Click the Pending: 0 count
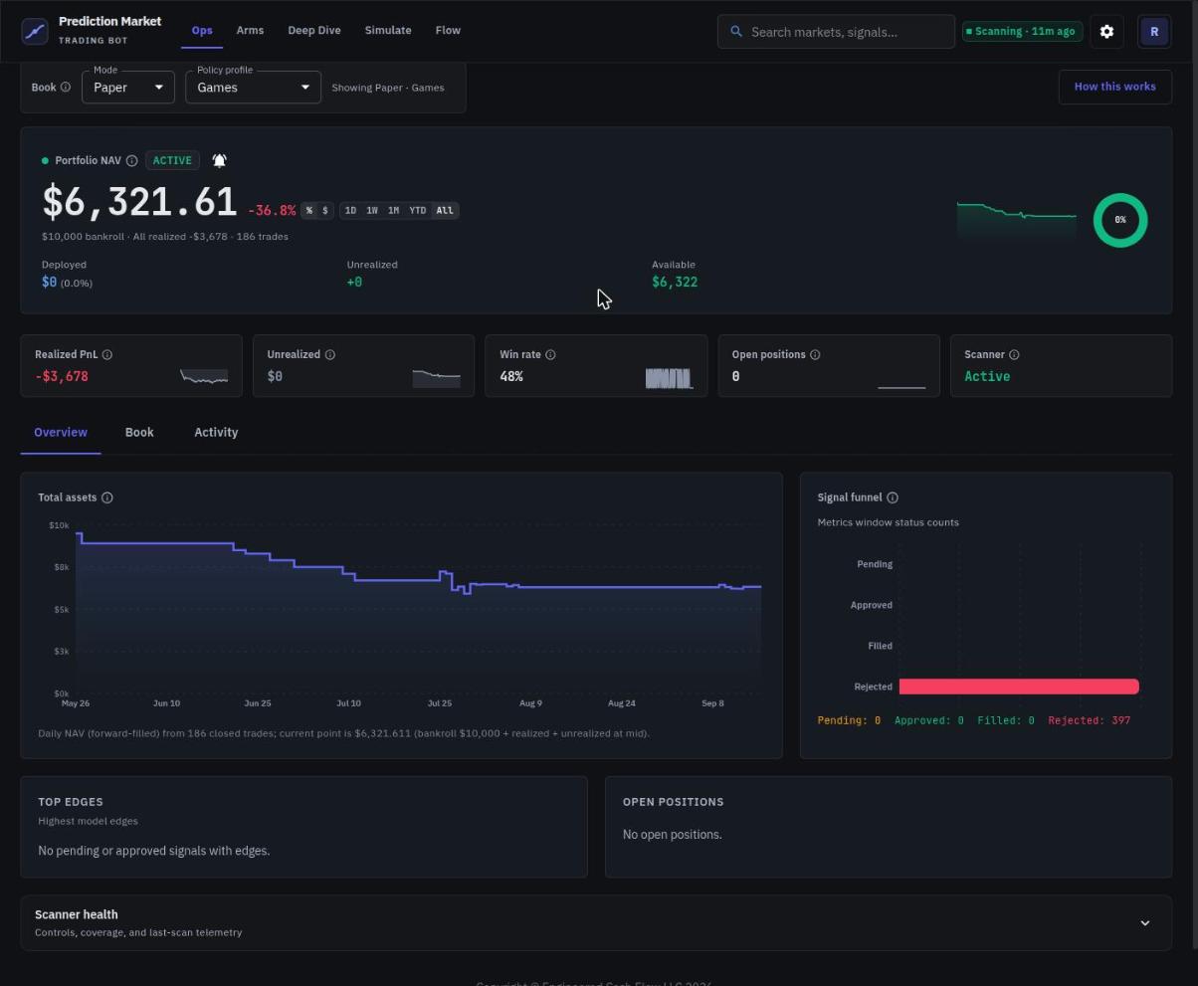Image resolution: width=1198 pixels, height=986 pixels. [x=849, y=720]
